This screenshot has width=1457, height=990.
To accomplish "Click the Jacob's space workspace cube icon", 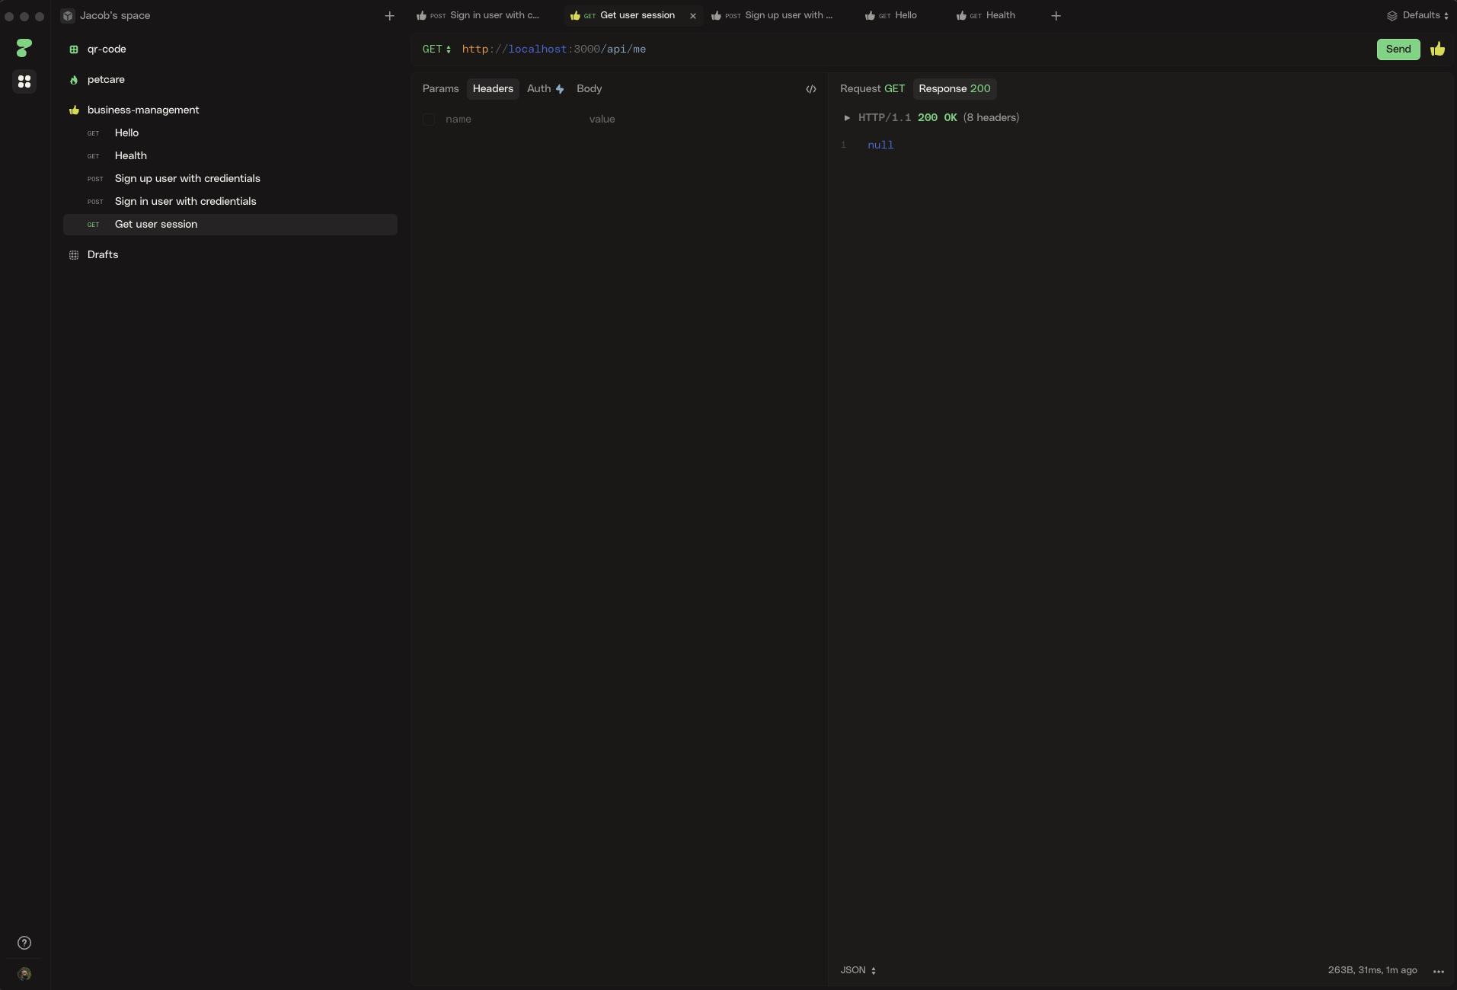I will [68, 15].
